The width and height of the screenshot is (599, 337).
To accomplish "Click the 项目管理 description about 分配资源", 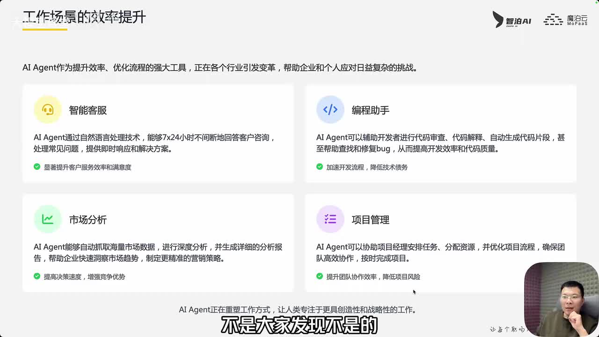I will click(x=440, y=253).
